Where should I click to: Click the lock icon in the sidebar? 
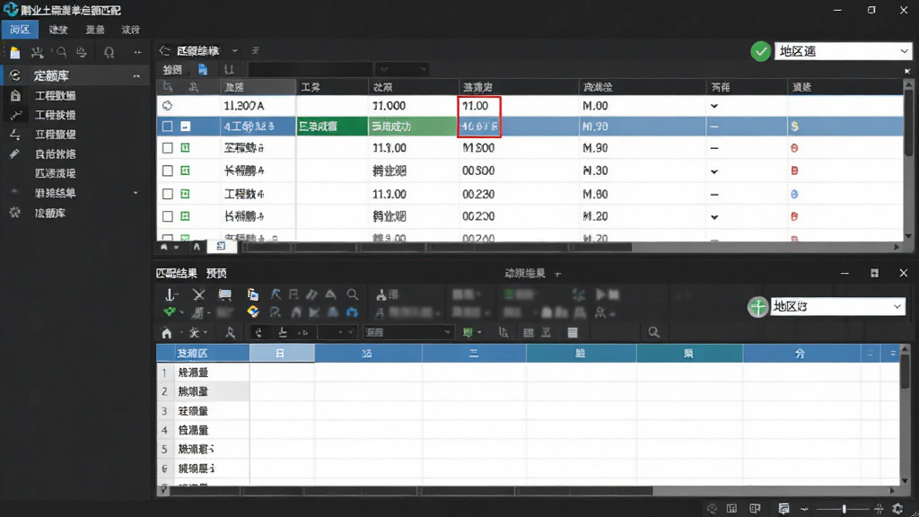point(15,95)
